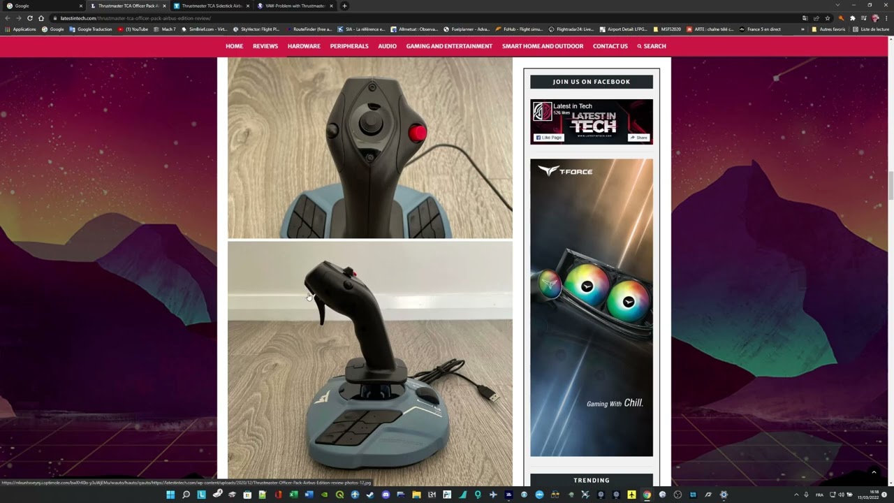Viewport: 894px width, 503px height.
Task: Launch Word from the taskbar
Action: pyautogui.click(x=309, y=495)
